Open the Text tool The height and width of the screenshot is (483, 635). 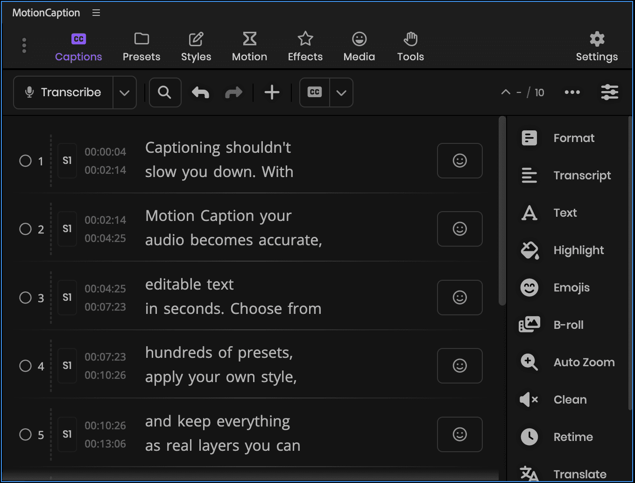pos(549,213)
